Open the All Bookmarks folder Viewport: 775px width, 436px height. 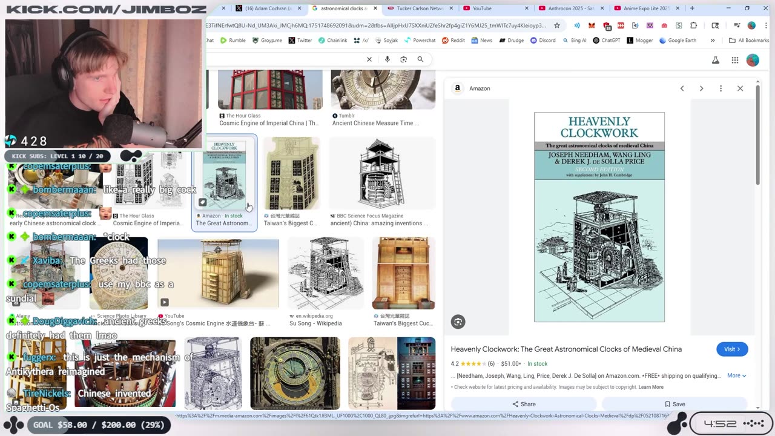pos(749,41)
